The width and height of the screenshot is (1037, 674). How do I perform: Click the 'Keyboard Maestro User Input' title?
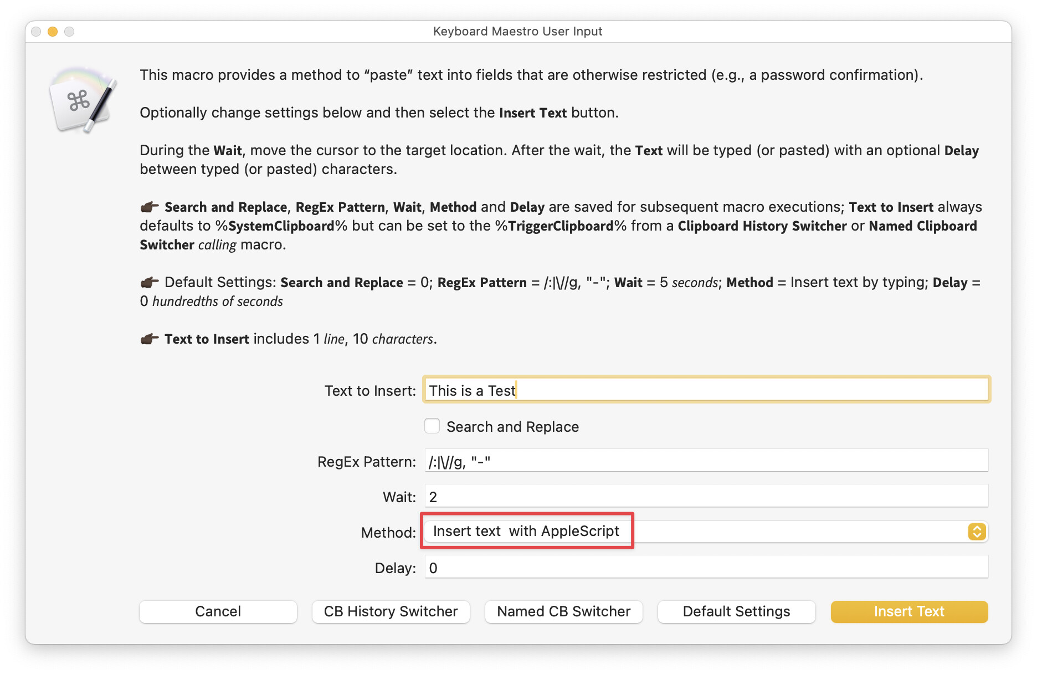[x=518, y=31]
